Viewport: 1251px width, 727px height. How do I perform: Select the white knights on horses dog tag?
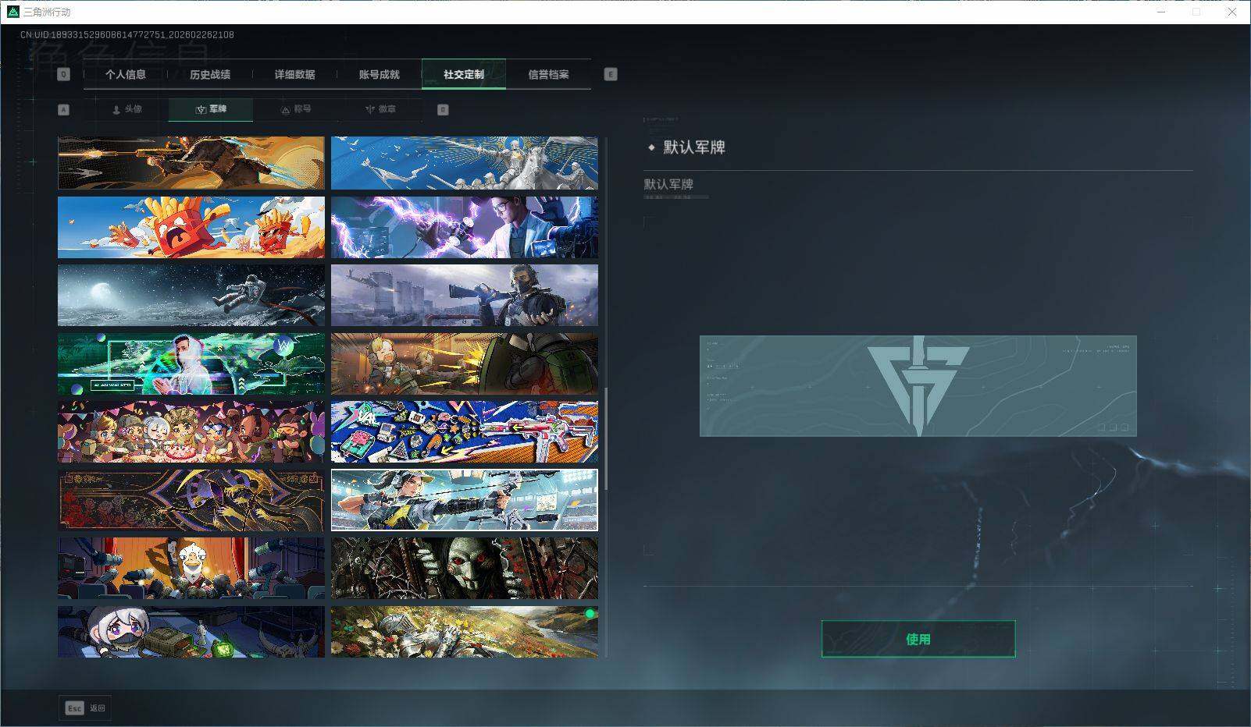(465, 163)
